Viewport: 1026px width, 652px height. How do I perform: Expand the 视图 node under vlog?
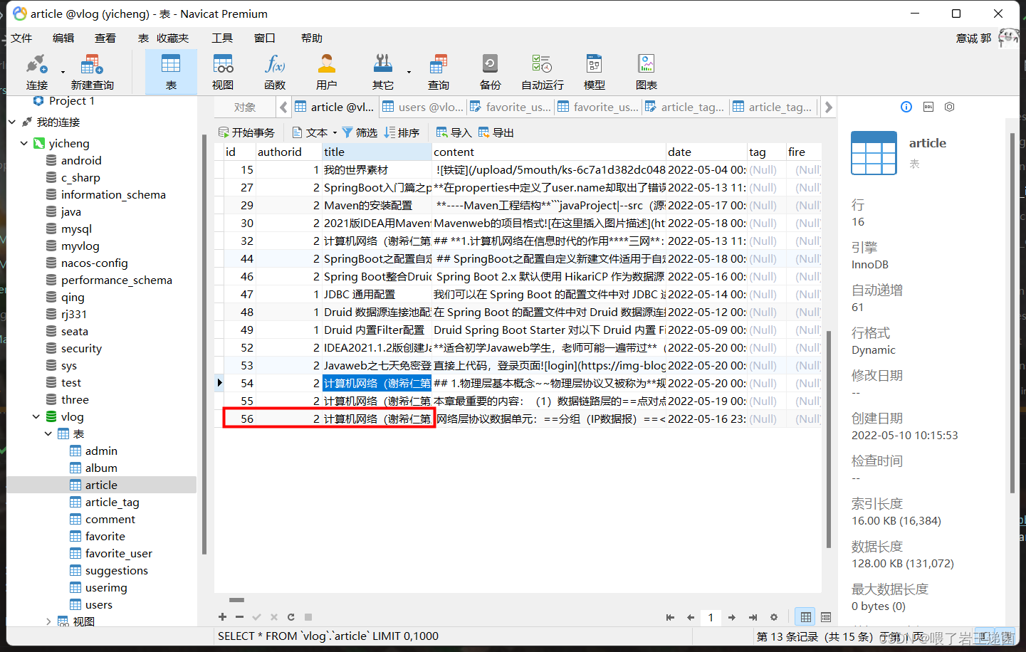(48, 621)
